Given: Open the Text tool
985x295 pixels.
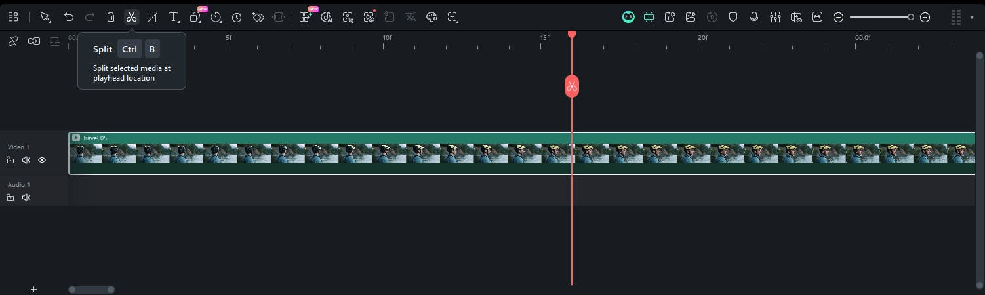Looking at the screenshot, I should [x=174, y=18].
